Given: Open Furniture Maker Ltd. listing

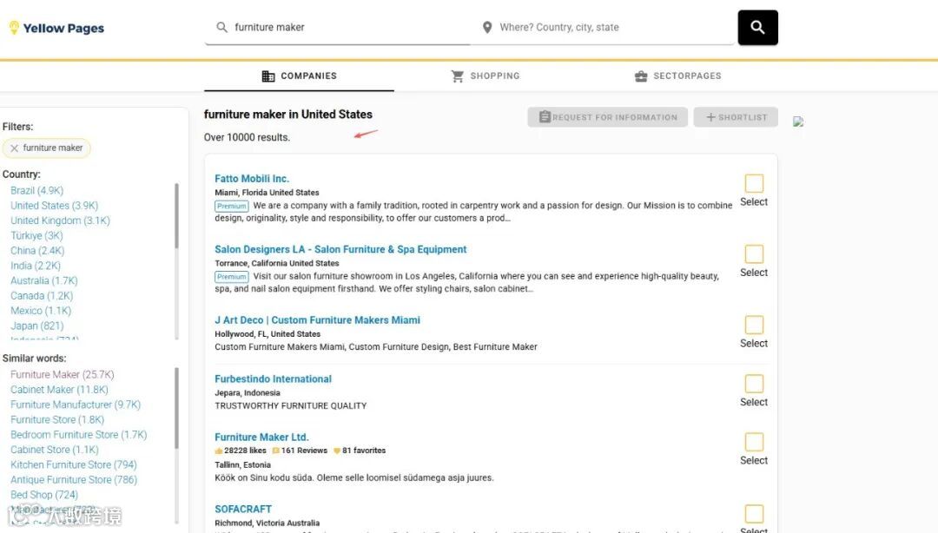Looking at the screenshot, I should pos(261,438).
